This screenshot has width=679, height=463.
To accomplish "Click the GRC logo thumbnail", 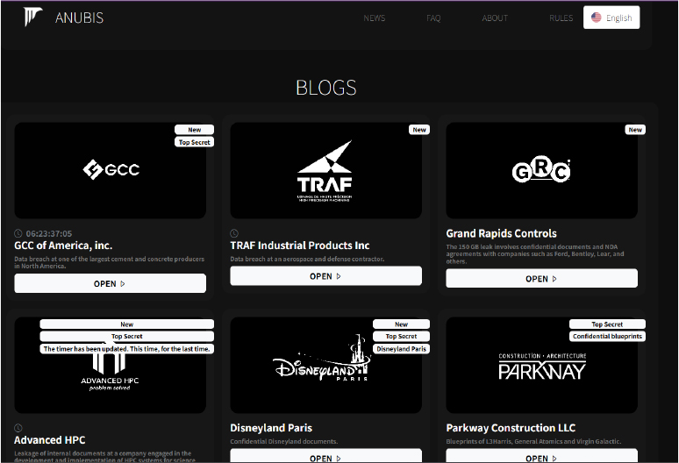I will point(542,170).
